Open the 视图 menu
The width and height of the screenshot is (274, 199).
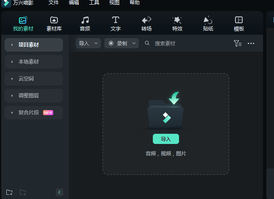click(114, 3)
